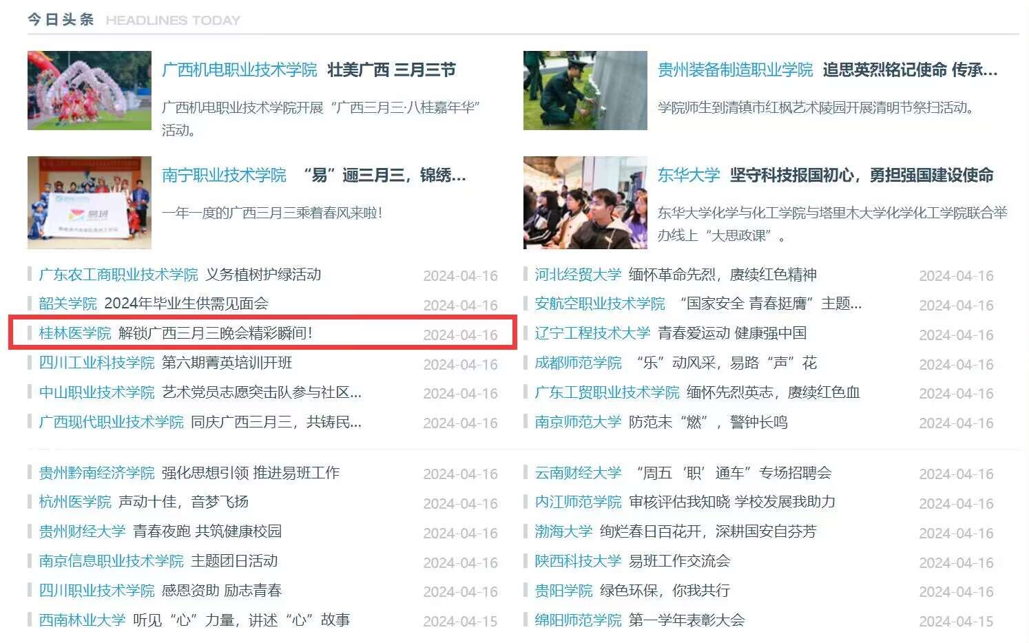Click the 贵州装备制造职业学院 school link
This screenshot has width=1029, height=643.
[x=735, y=70]
